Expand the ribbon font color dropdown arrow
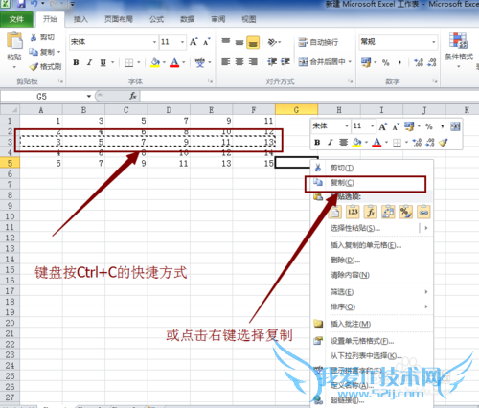Image resolution: width=479 pixels, height=408 pixels. click(x=184, y=62)
